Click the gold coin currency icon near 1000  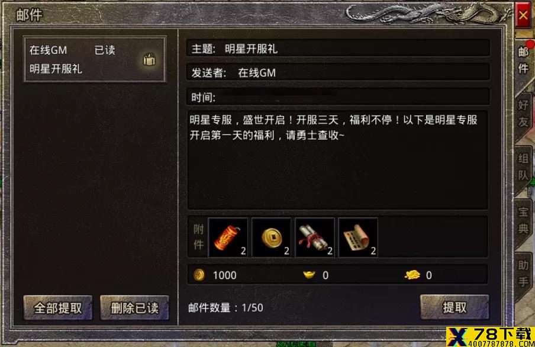pos(199,275)
